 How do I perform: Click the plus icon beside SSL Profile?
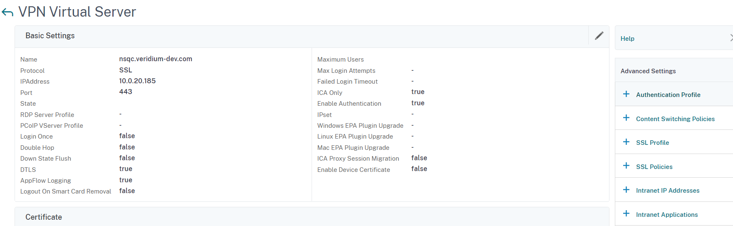coord(626,142)
